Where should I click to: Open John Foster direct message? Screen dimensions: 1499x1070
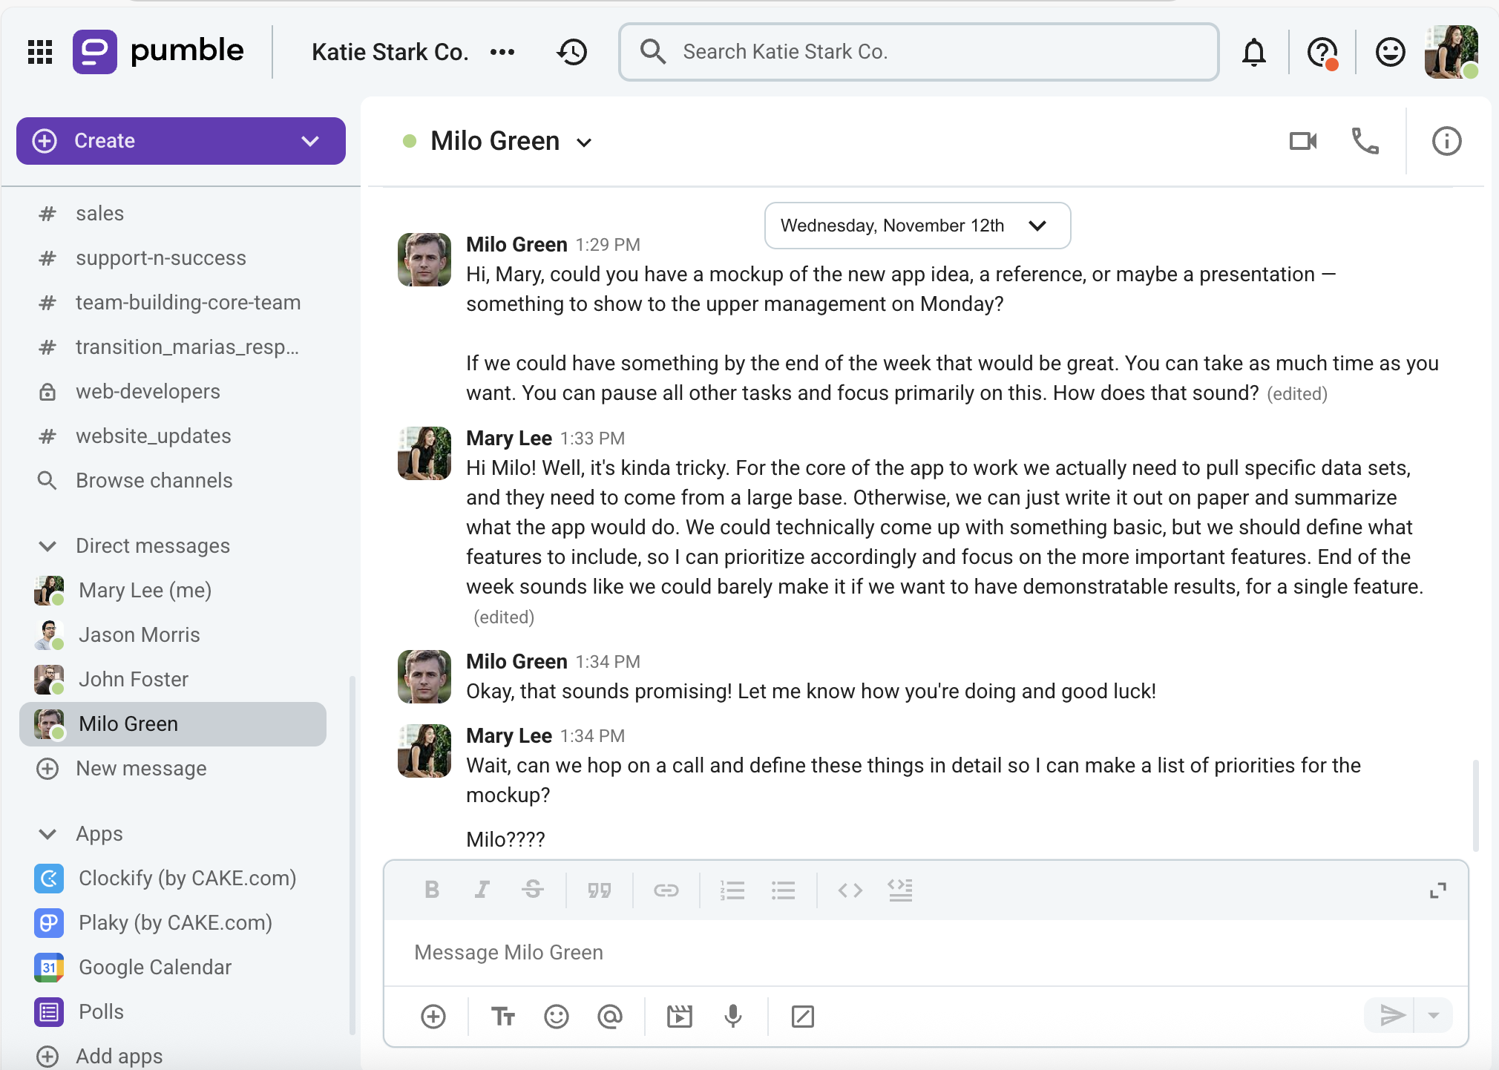(x=134, y=680)
